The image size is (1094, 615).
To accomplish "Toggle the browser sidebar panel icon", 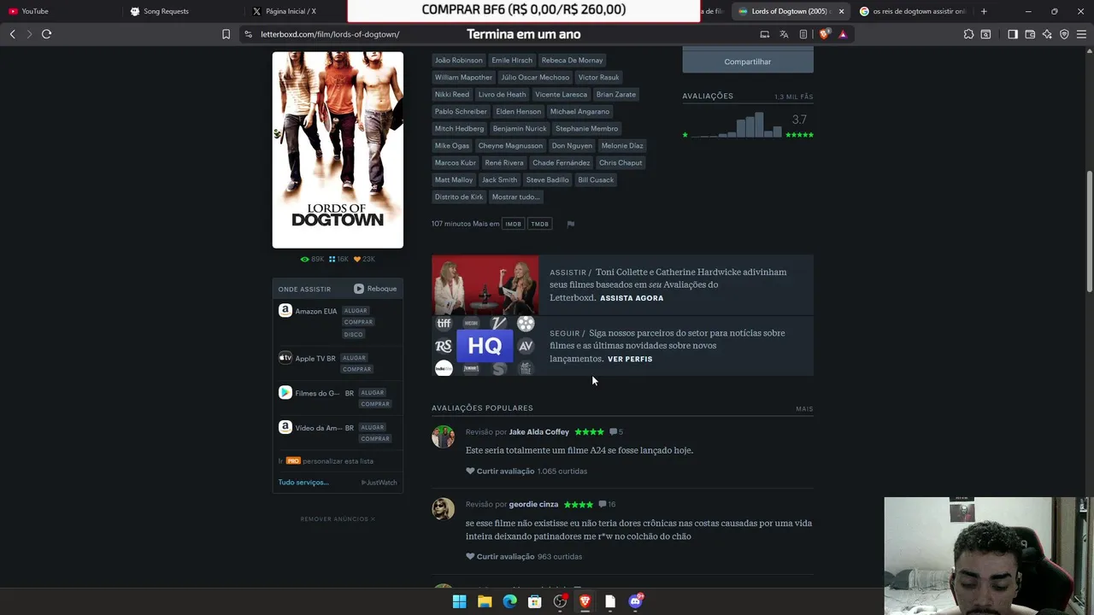I will (x=1013, y=34).
